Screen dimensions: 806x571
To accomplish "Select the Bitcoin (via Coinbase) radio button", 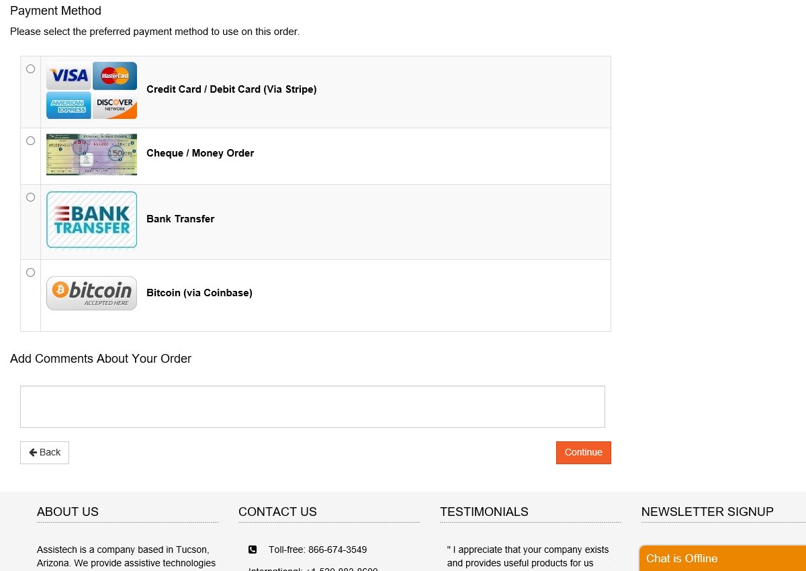I will tap(30, 273).
